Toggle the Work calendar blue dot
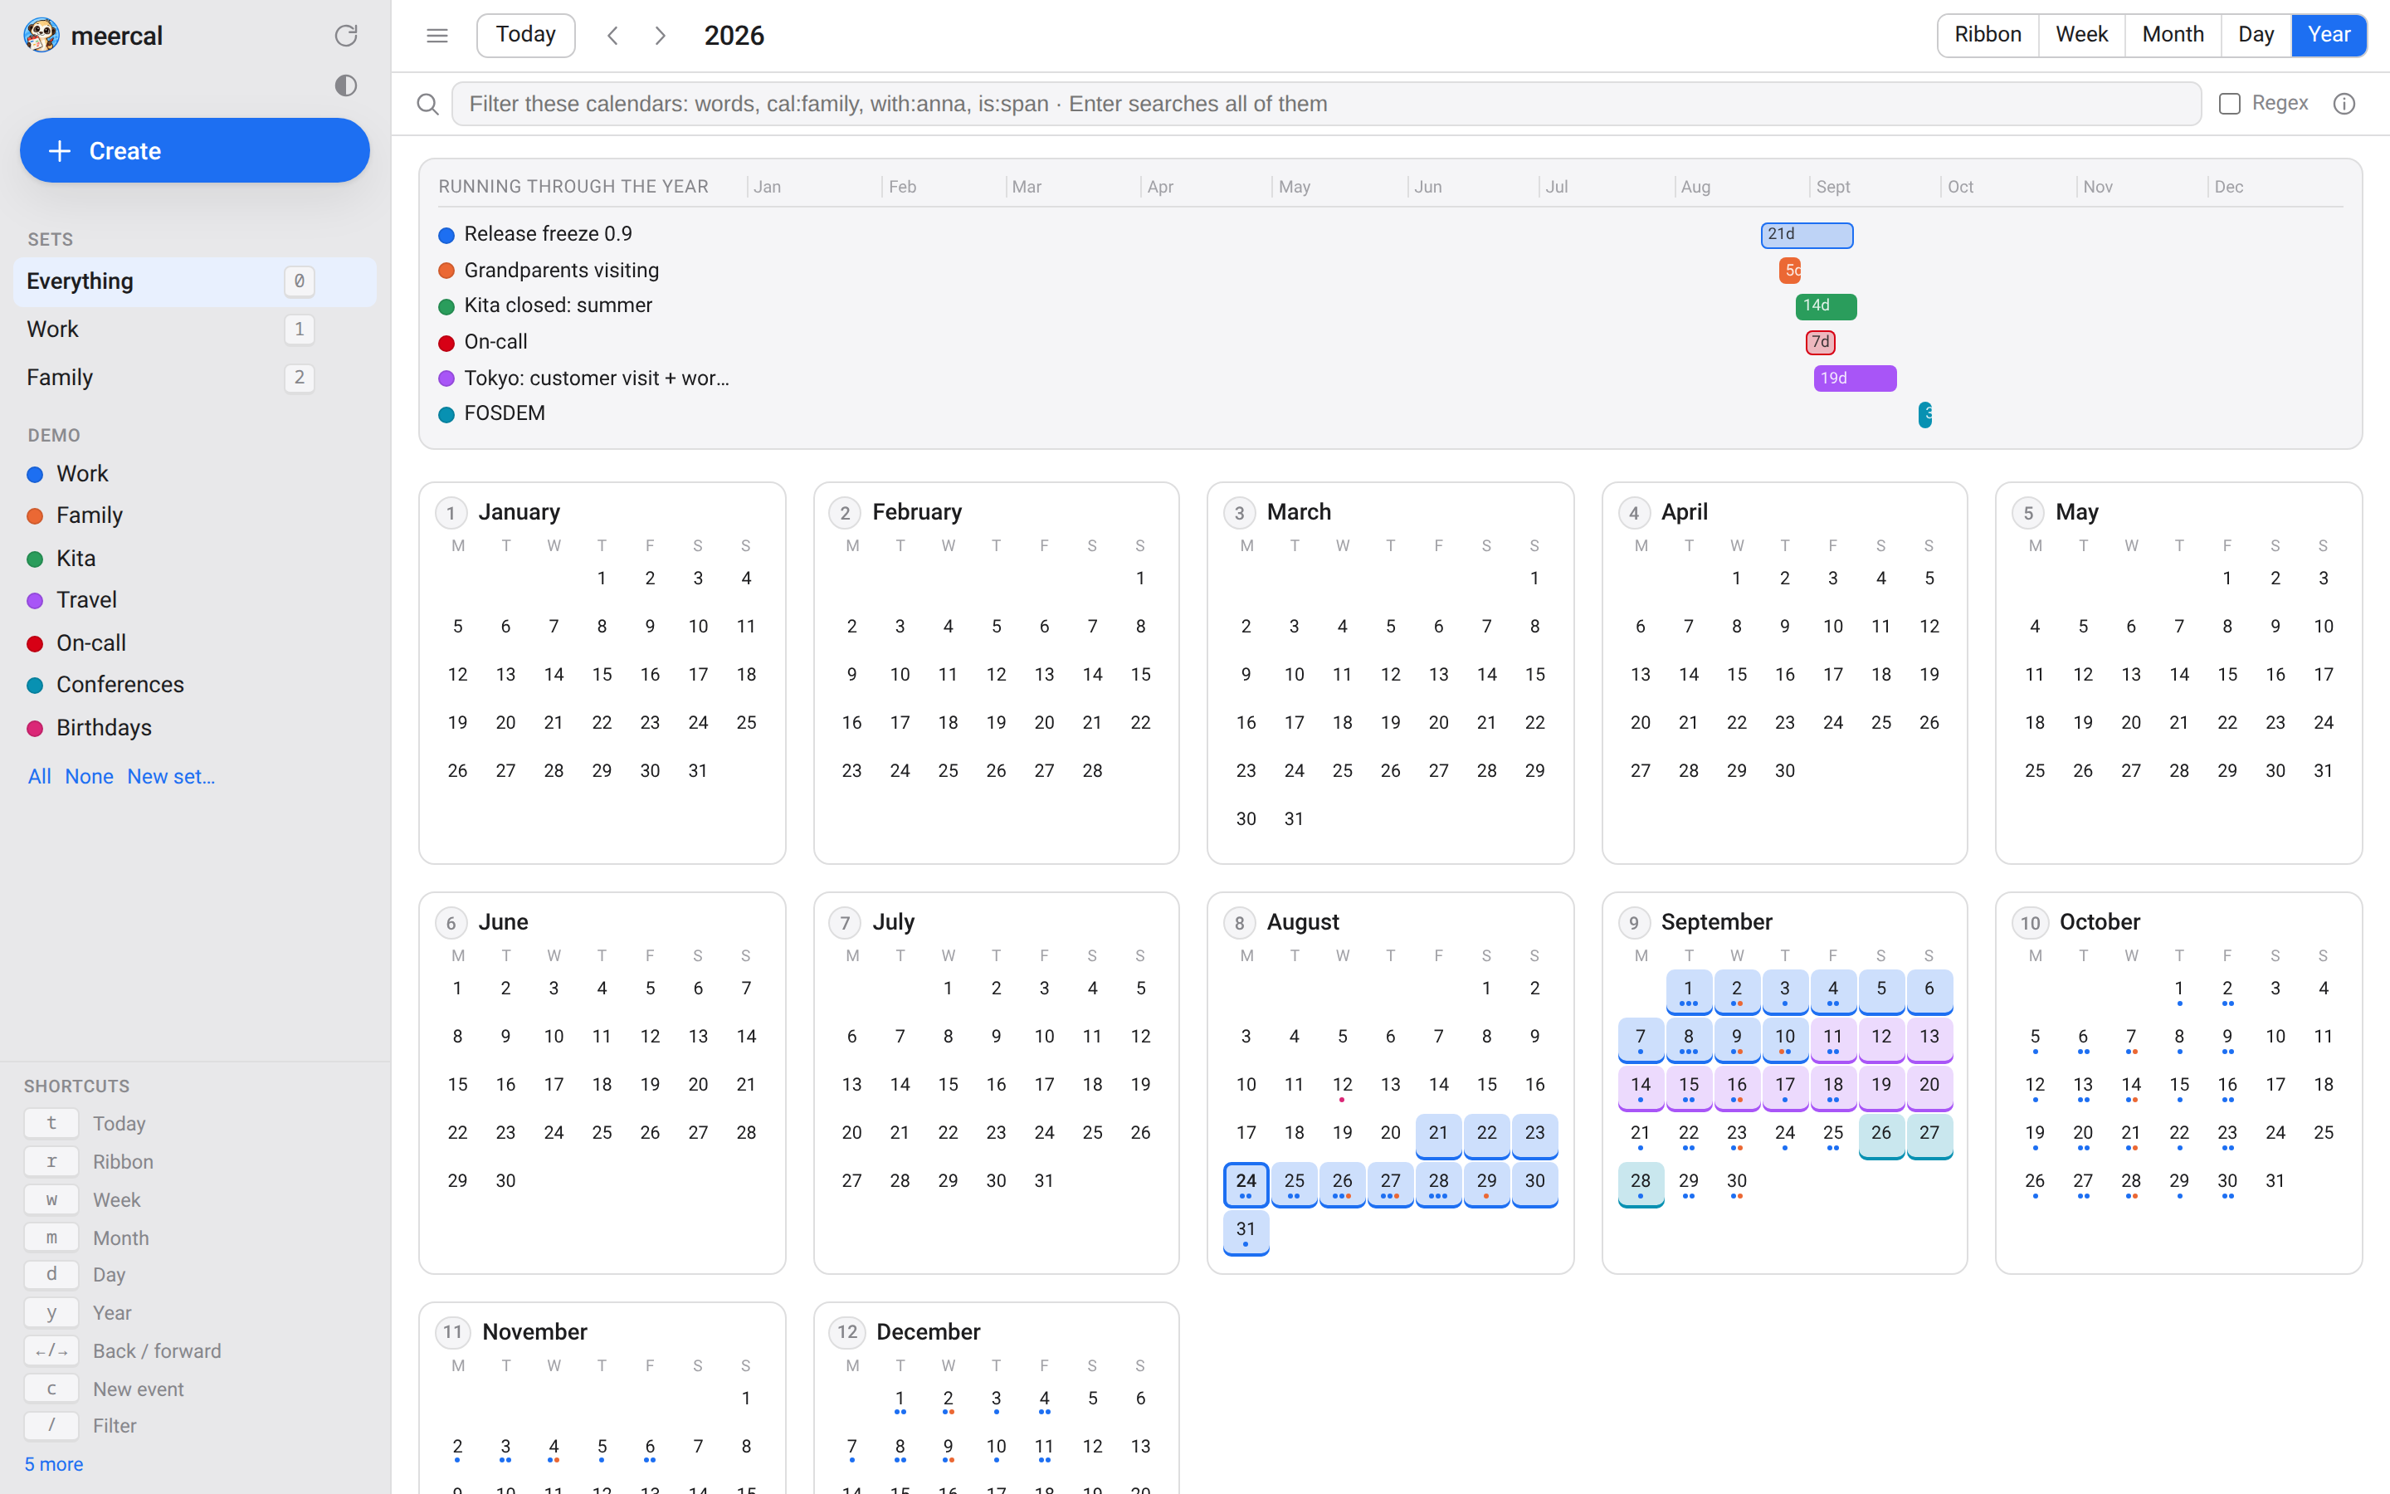This screenshot has height=1494, width=2390. [x=36, y=474]
